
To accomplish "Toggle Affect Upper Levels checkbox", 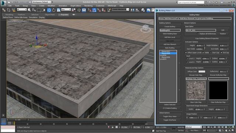I will click(x=186, y=52).
